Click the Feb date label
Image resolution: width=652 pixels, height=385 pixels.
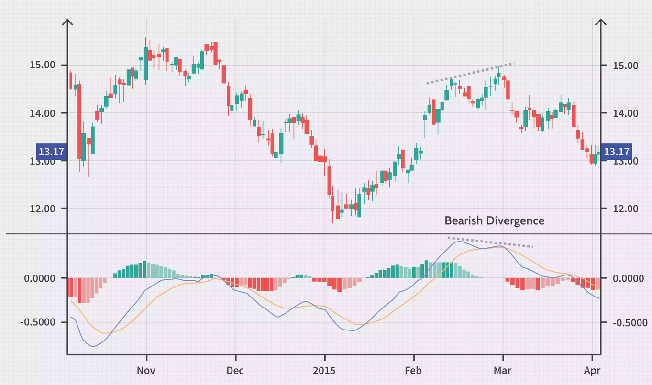[x=413, y=371]
